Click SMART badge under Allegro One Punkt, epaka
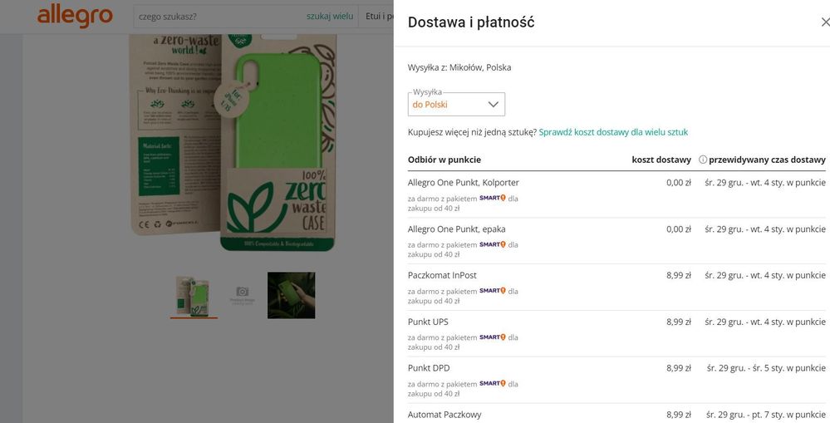The width and height of the screenshot is (830, 423). [x=493, y=244]
